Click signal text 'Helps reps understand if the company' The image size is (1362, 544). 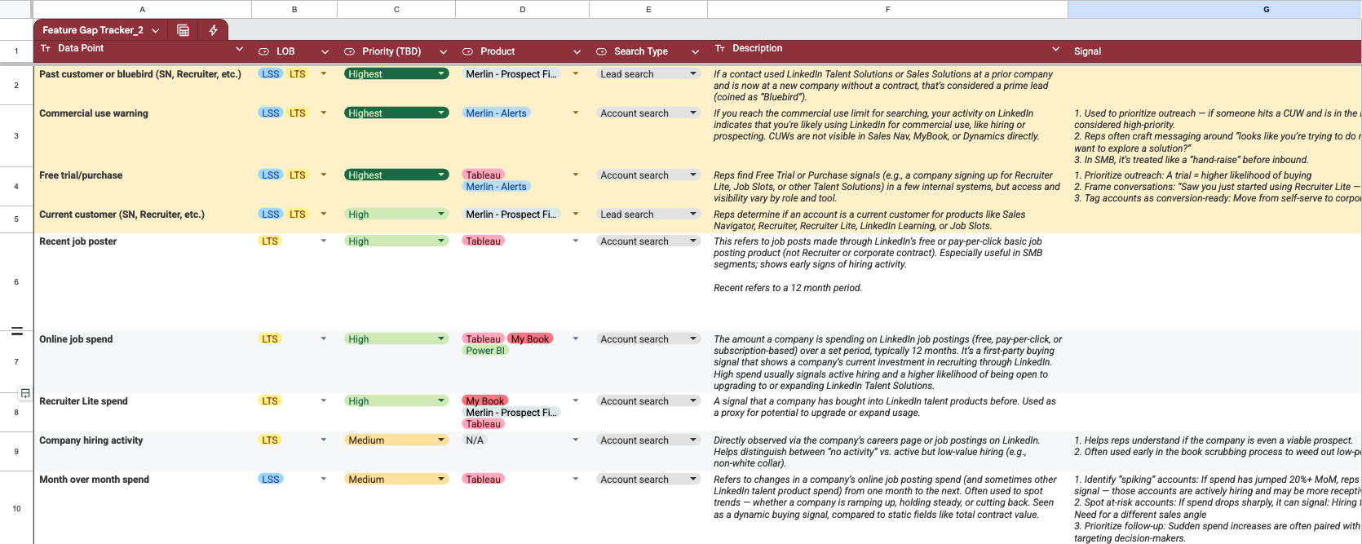click(1214, 440)
